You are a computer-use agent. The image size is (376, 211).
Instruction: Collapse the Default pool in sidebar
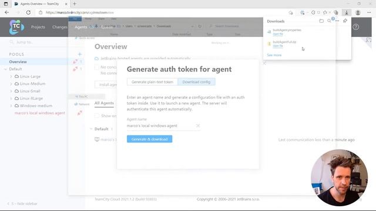pos(5,69)
